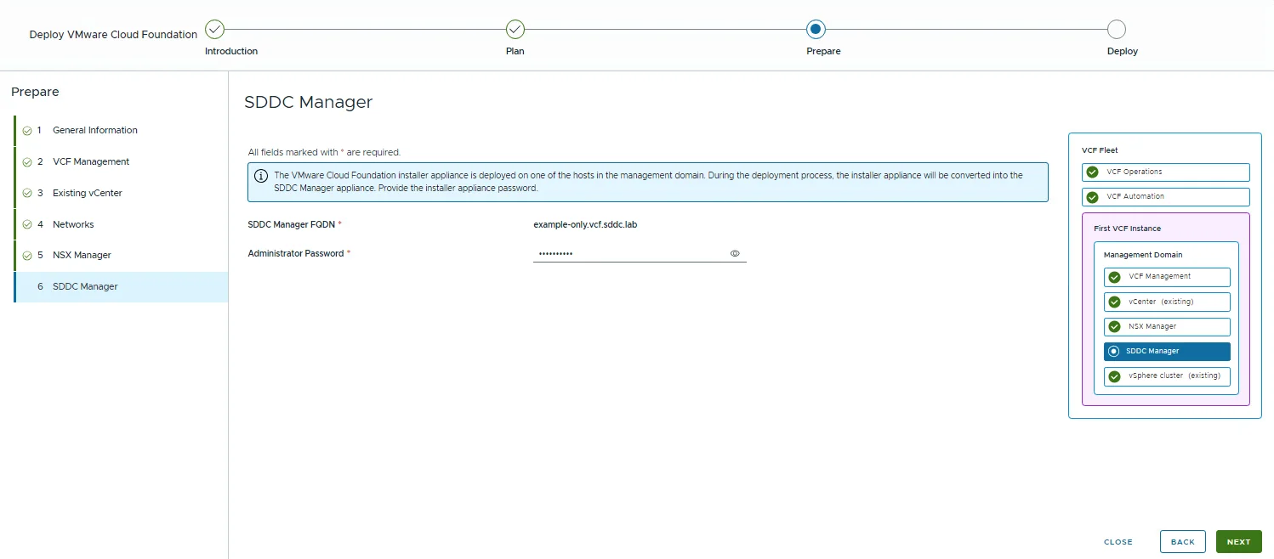Click the 'First VCF Instance' heading
Image resolution: width=1274 pixels, height=559 pixels.
[1127, 229]
